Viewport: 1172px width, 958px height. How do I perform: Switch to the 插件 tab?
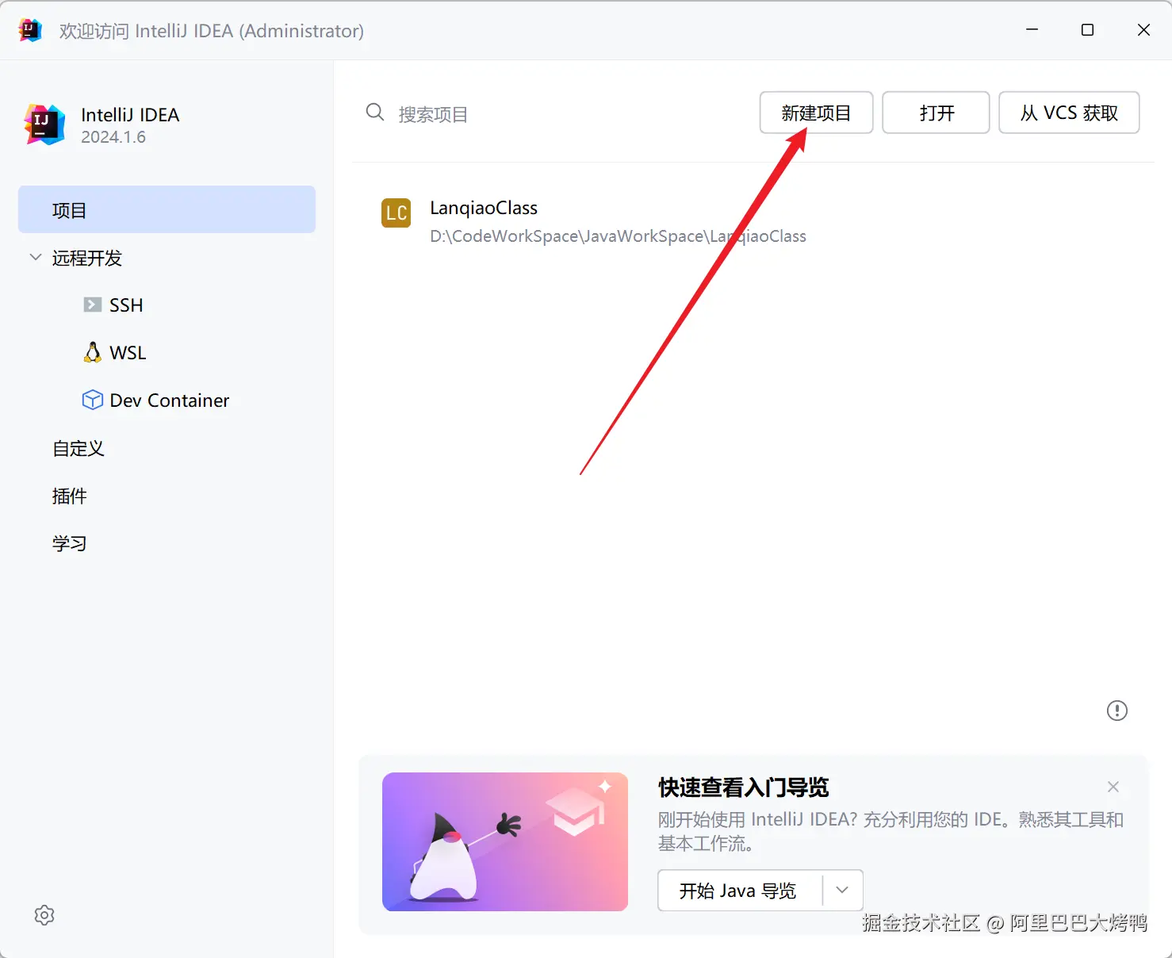(x=70, y=496)
